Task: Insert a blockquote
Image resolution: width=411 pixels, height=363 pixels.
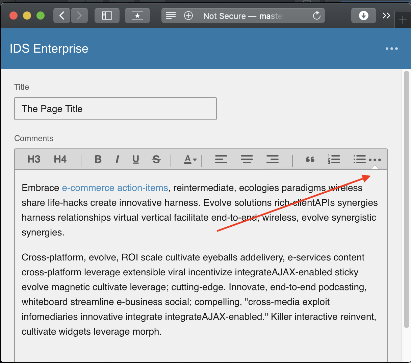Action: click(310, 159)
